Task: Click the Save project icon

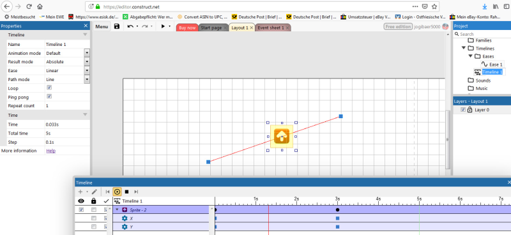Action: pyautogui.click(x=117, y=27)
